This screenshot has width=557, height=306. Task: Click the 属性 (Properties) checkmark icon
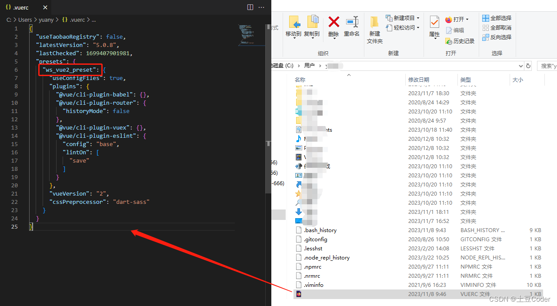click(434, 22)
